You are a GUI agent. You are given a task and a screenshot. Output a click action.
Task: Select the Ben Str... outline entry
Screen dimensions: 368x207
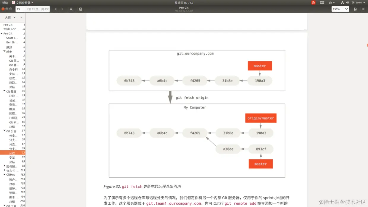pyautogui.click(x=13, y=42)
